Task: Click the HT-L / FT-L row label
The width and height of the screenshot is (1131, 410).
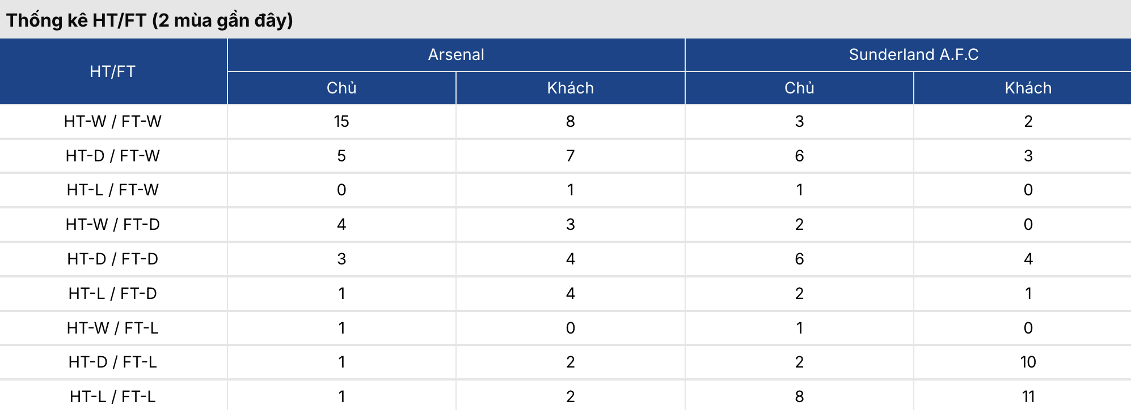Action: [x=113, y=396]
